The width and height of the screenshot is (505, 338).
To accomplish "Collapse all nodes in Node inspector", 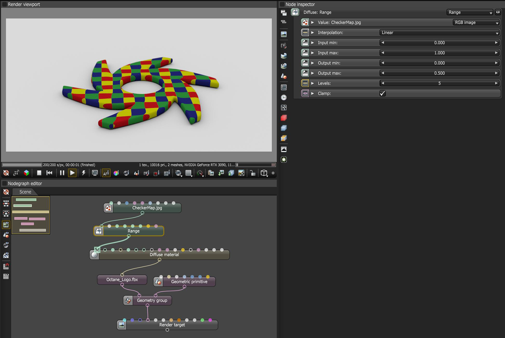I will [284, 22].
